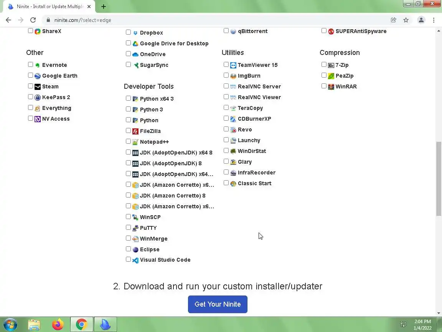Click the scrollbar down arrow
The height and width of the screenshot is (332, 442).
tap(439, 313)
